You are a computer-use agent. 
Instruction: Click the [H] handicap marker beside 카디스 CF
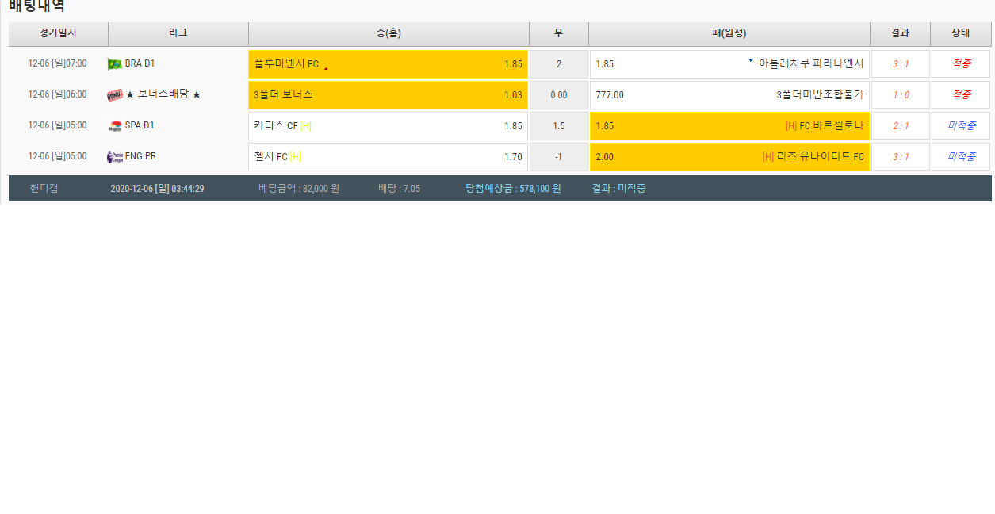point(306,126)
